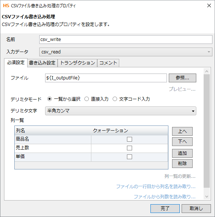The height and width of the screenshot is (217, 215).
Task: Click the プレビュー... link
Action: 182,89
